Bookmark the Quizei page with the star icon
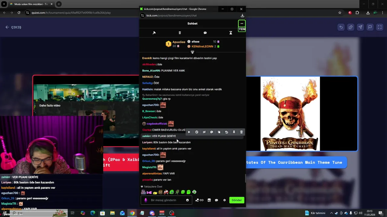 (x=340, y=13)
